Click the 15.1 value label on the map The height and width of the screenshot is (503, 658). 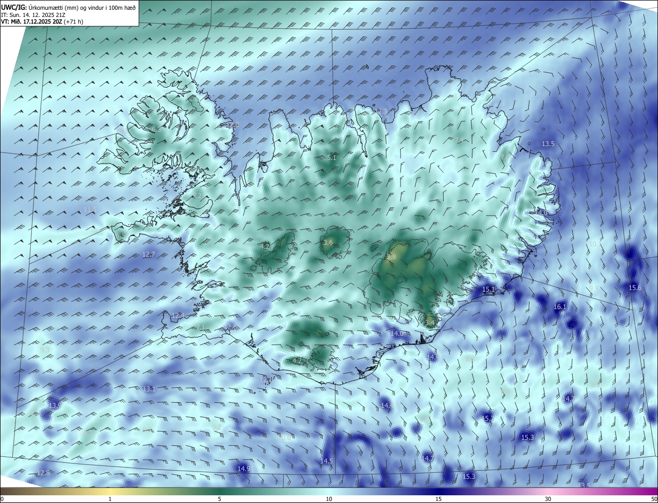pyautogui.click(x=488, y=290)
